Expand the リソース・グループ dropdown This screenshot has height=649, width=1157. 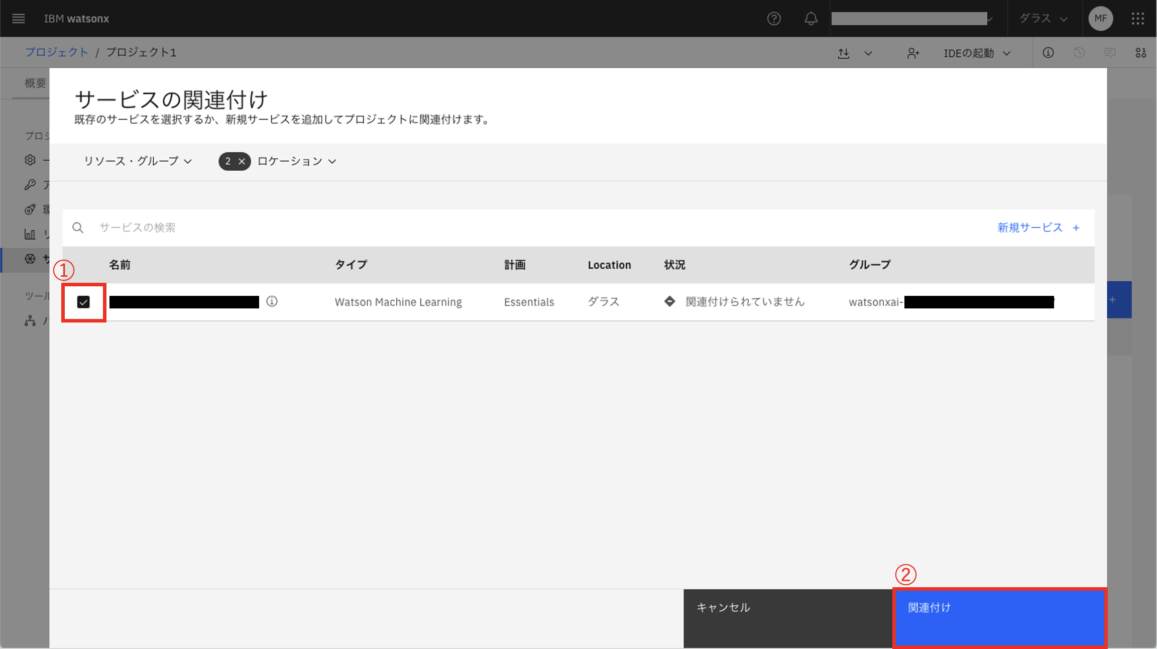[x=138, y=161]
